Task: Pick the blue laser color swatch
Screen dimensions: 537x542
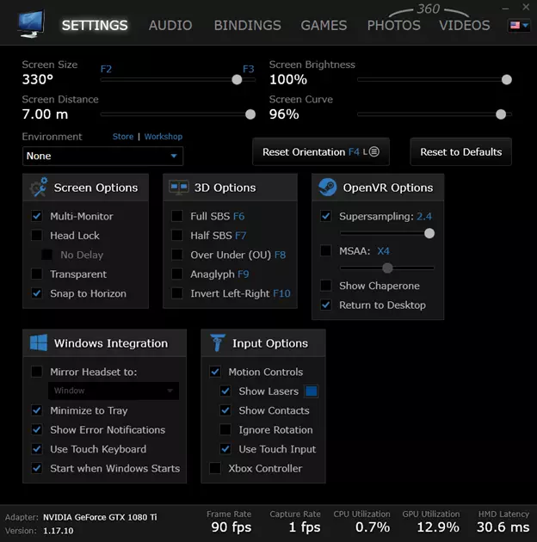Action: point(312,391)
